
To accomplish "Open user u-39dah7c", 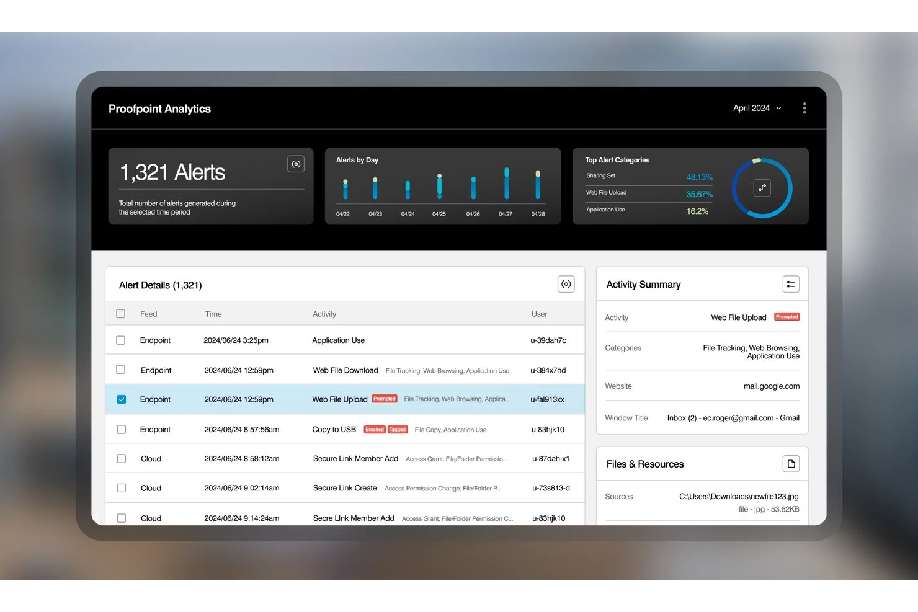I will (548, 340).
